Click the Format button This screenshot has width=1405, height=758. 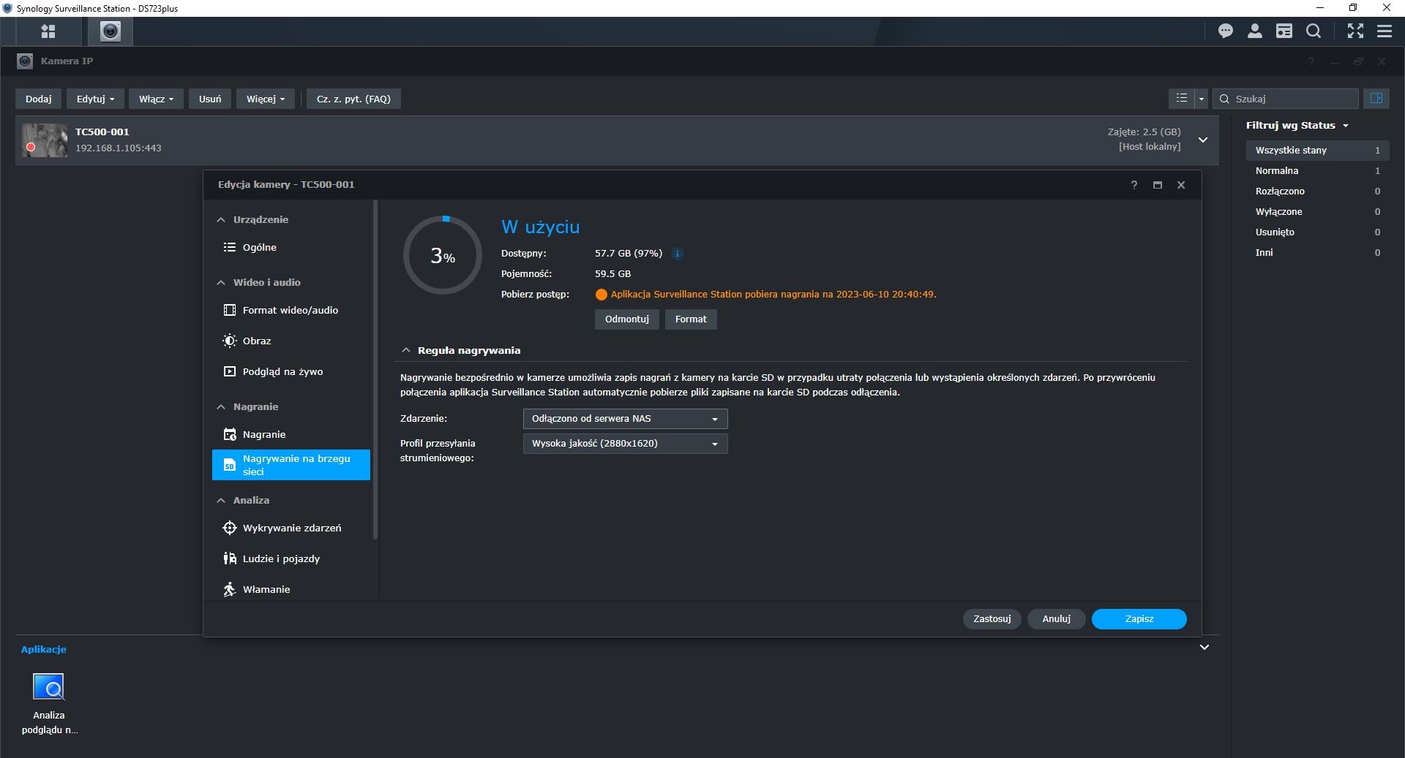click(x=691, y=319)
